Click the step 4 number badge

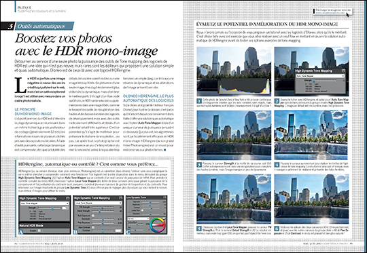pyautogui.click(x=277, y=165)
